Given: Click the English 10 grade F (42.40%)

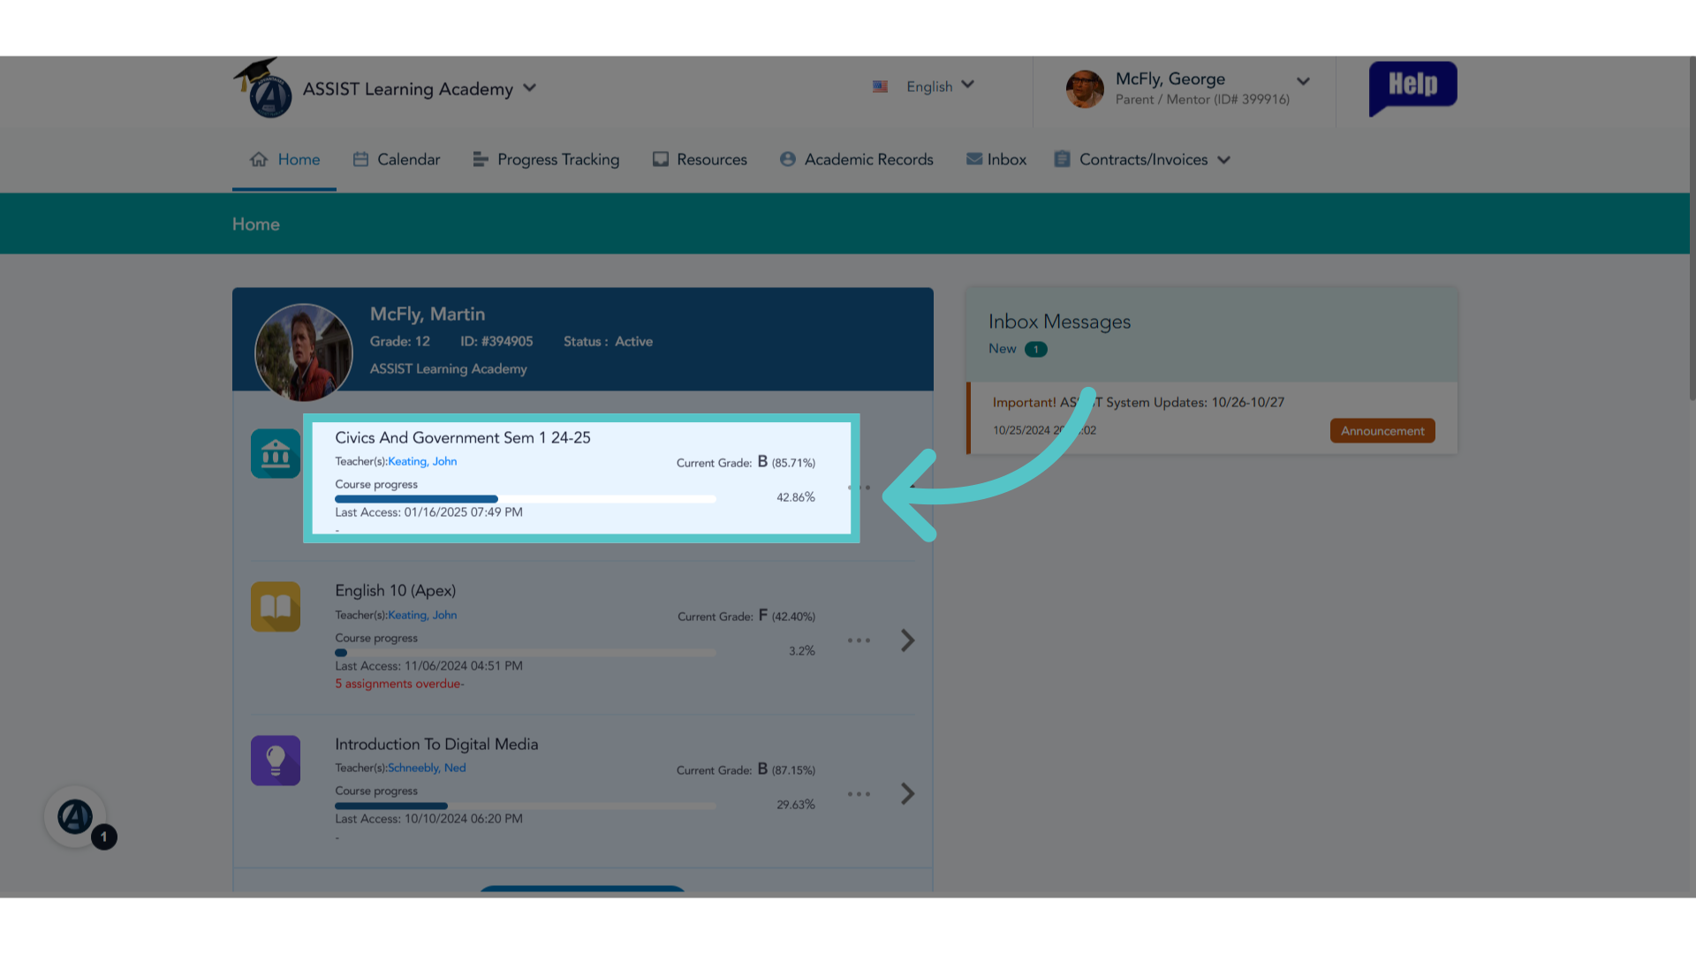Looking at the screenshot, I should click(x=746, y=616).
